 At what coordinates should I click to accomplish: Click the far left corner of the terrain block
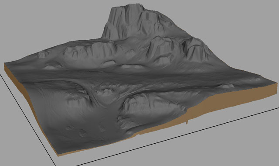coord(5,64)
